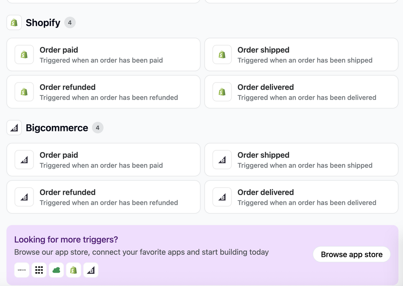Click the Bigcommerce icon in the purple banner
Viewport: 403px width, 286px height.
[91, 270]
